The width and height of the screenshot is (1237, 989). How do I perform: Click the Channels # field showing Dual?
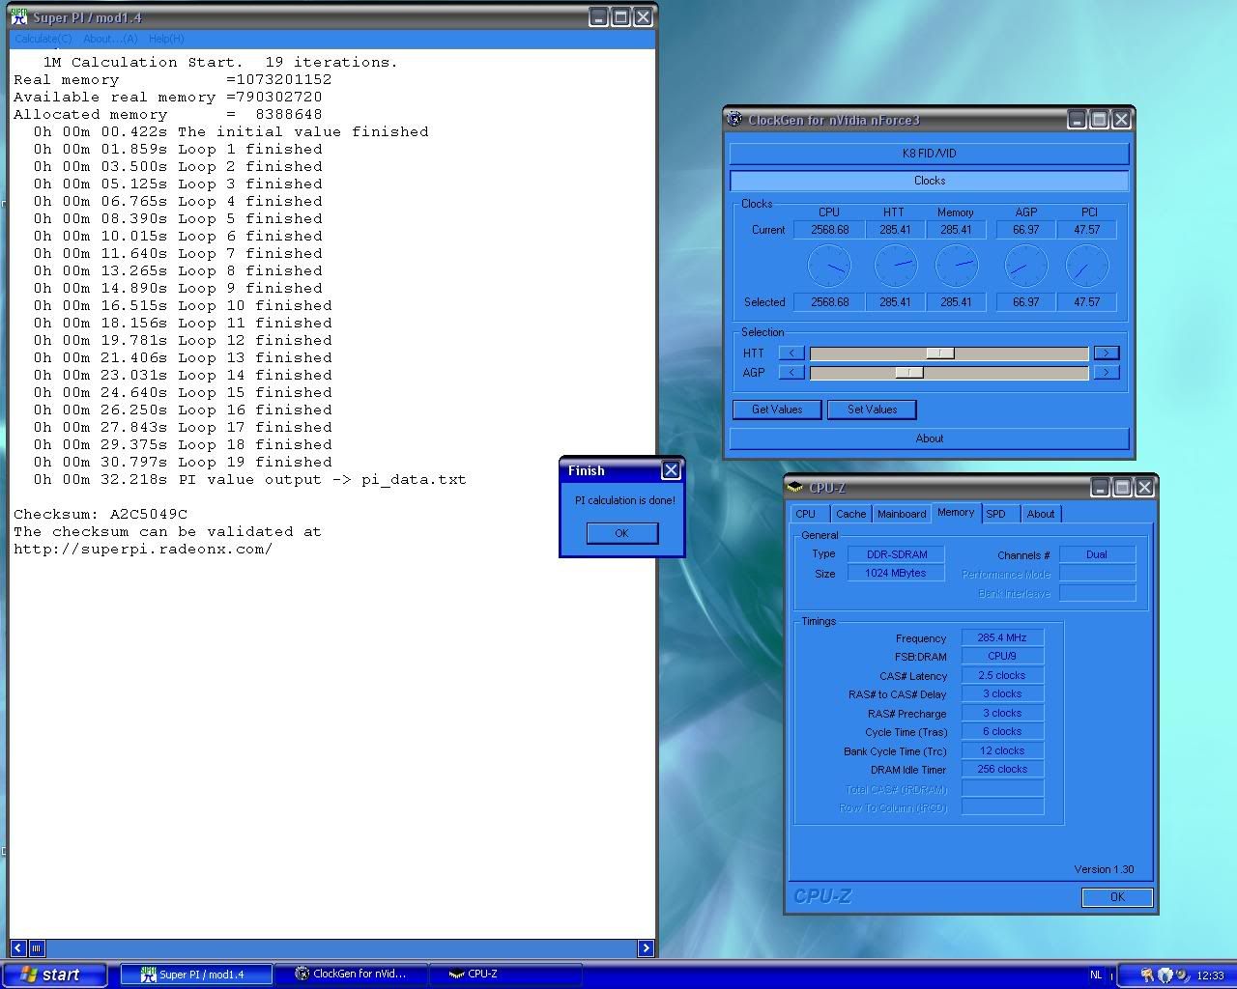coord(1097,554)
